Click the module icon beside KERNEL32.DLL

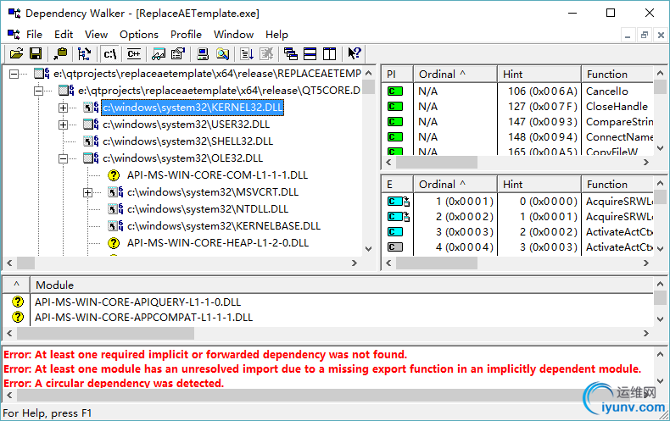point(91,108)
